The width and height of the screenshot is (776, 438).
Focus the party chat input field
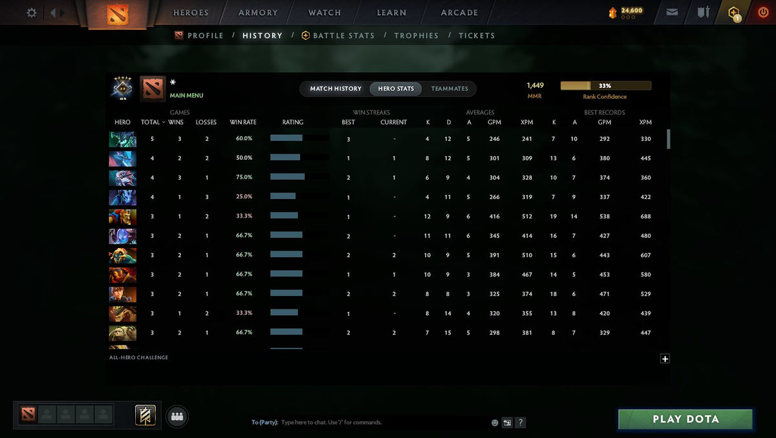click(x=382, y=422)
